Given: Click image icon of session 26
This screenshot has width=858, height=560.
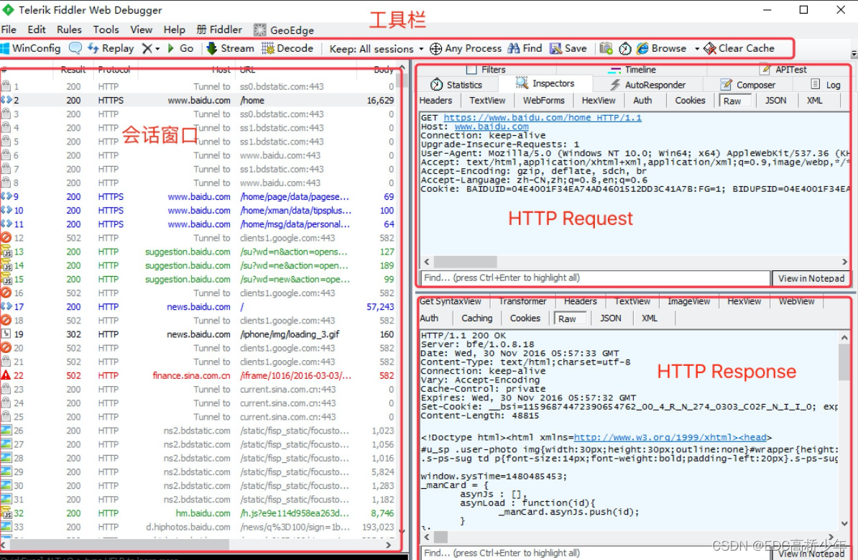Looking at the screenshot, I should tap(6, 431).
